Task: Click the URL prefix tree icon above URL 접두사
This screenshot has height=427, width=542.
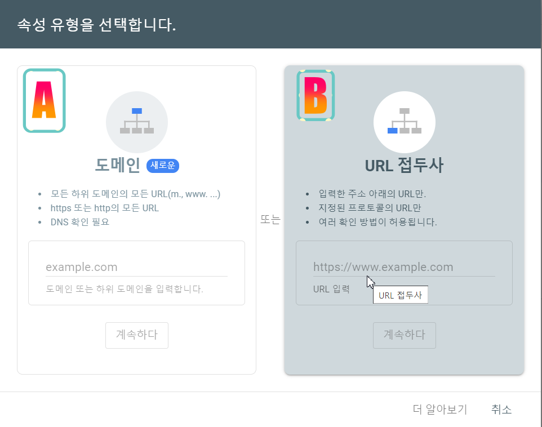Action: coord(405,122)
